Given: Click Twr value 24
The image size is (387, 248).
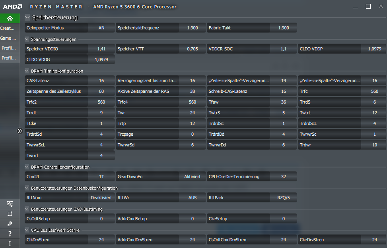Looking at the screenshot, I should (x=192, y=113).
